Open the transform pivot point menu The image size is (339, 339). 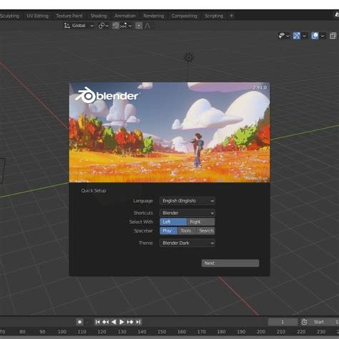point(104,26)
